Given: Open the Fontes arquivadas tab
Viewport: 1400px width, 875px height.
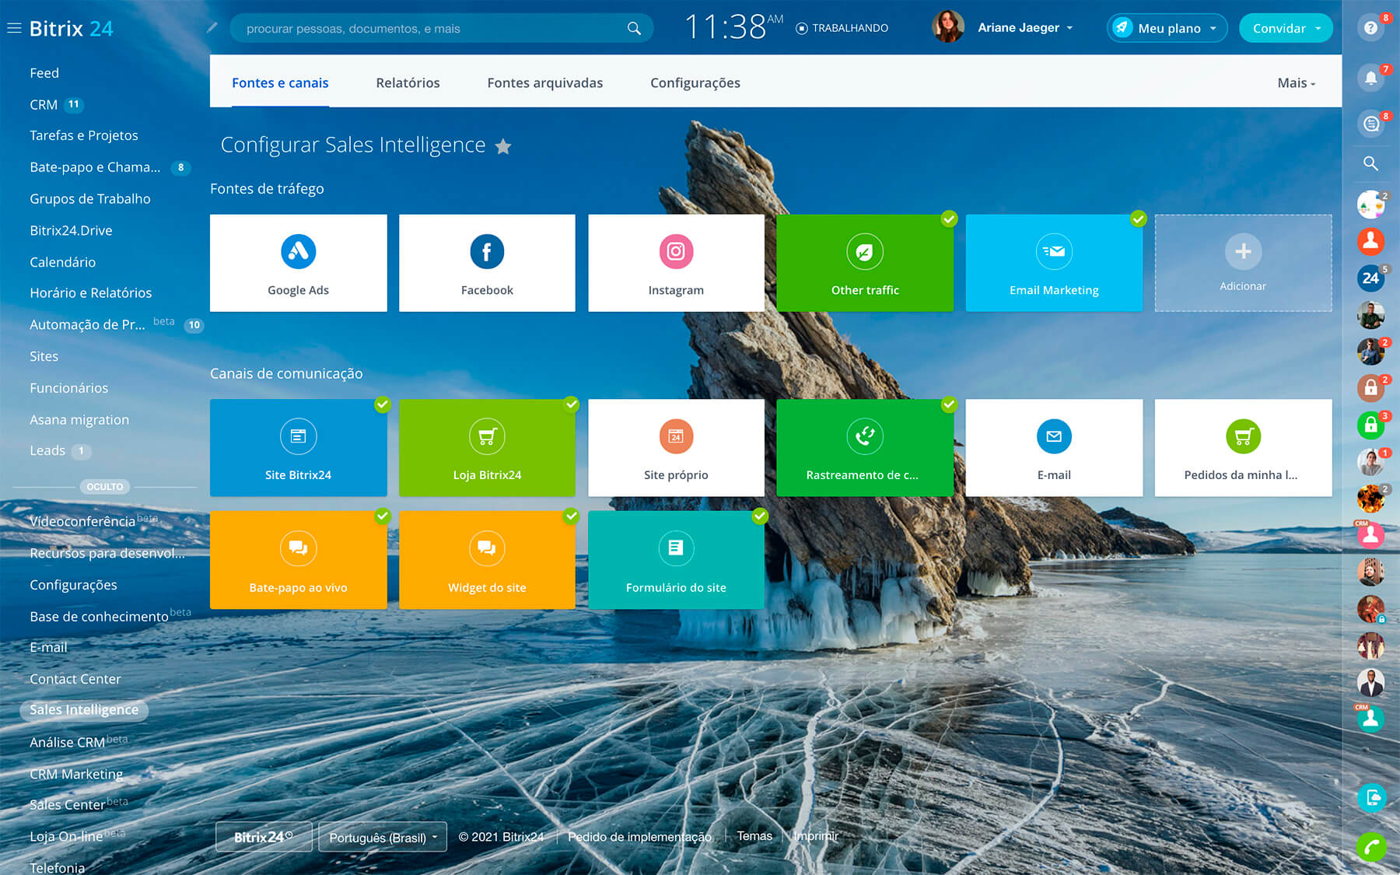Looking at the screenshot, I should (544, 83).
